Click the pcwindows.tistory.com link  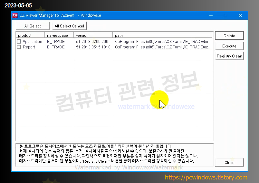[x=206, y=178]
